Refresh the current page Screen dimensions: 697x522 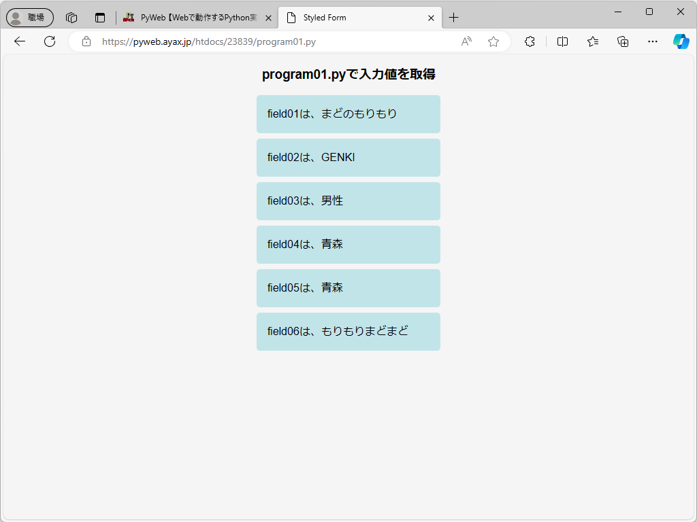click(x=49, y=41)
